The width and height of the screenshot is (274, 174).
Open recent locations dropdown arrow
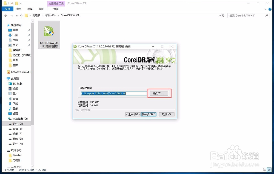pos(17,16)
